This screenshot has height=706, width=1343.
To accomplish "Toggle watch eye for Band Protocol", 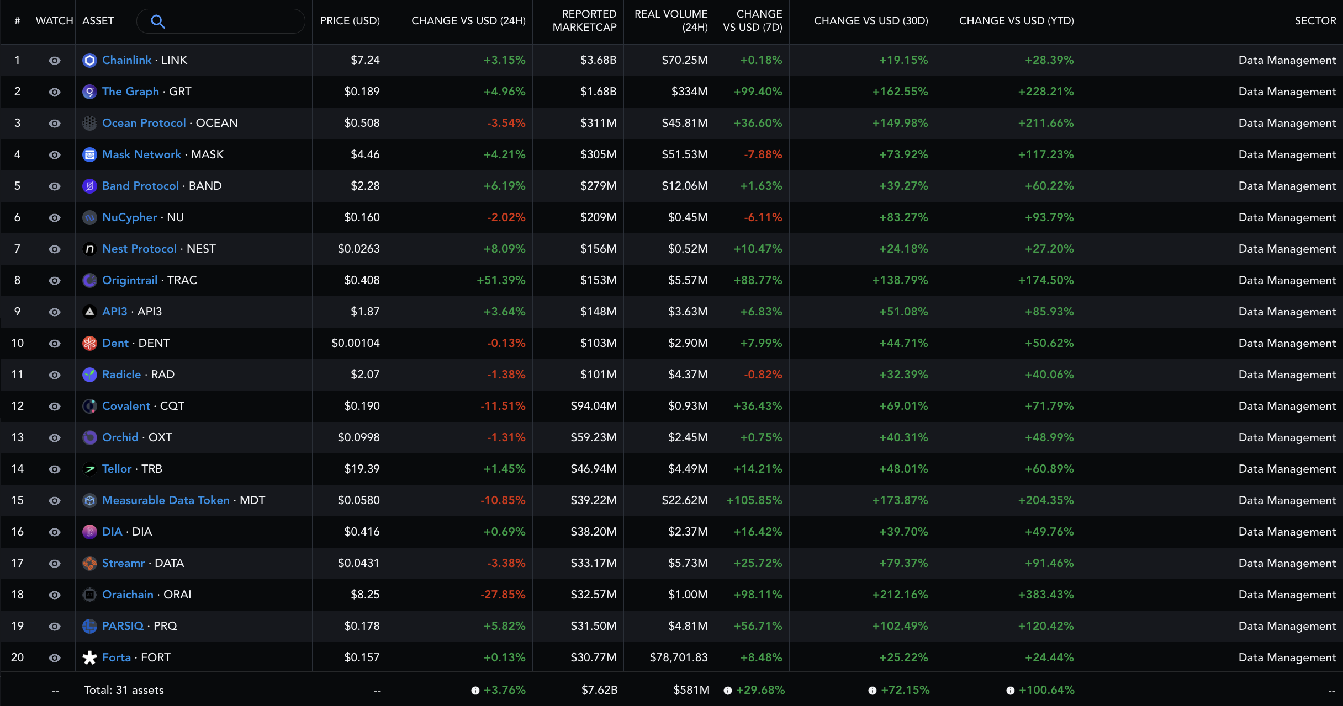I will point(55,186).
